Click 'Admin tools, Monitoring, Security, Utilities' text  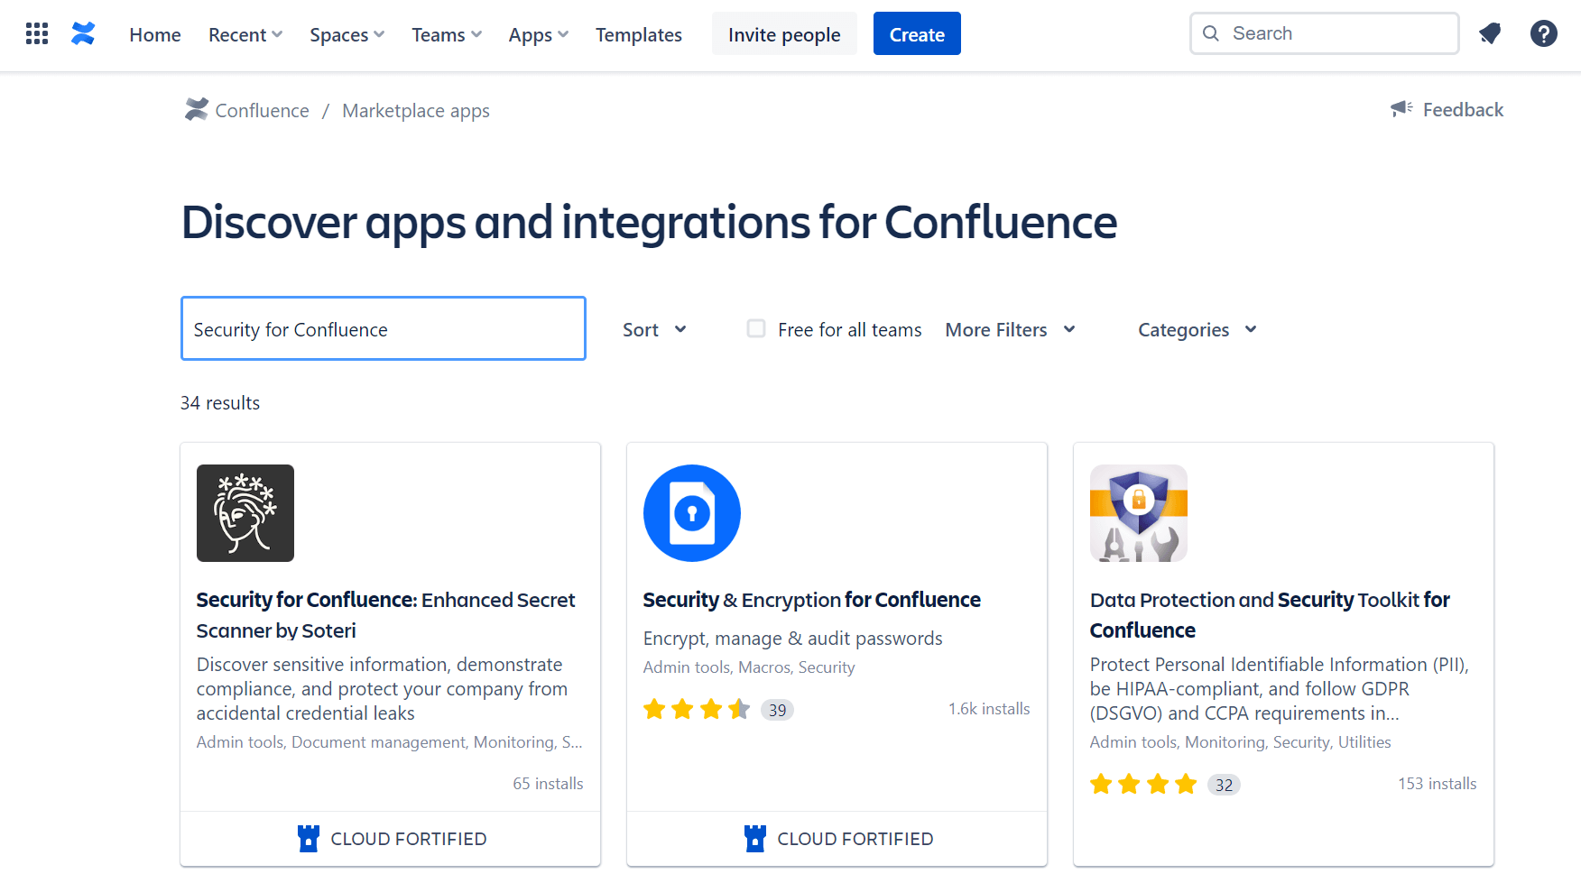pos(1240,742)
